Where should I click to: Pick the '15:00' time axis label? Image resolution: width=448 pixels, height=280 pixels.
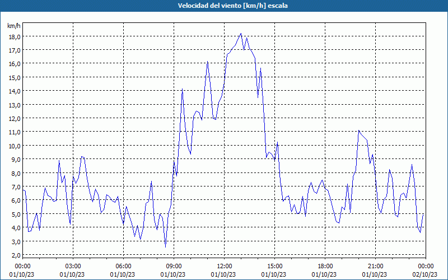pos(274,267)
